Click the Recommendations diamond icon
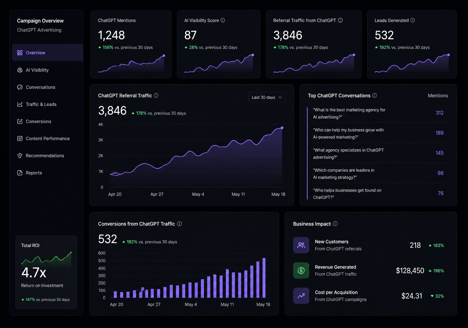Screen dimensions: 468x328 point(20,156)
